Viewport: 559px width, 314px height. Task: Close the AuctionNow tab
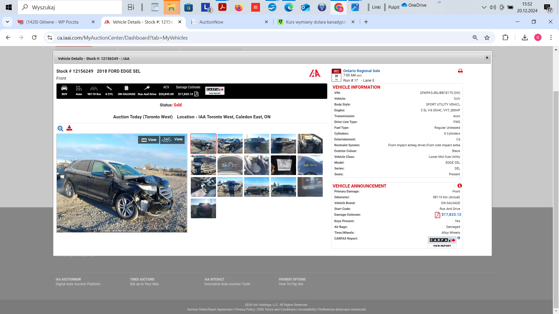coord(266,22)
